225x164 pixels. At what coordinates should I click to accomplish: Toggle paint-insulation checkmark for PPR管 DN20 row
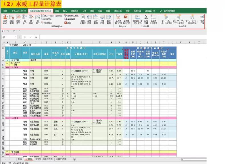[126, 74]
